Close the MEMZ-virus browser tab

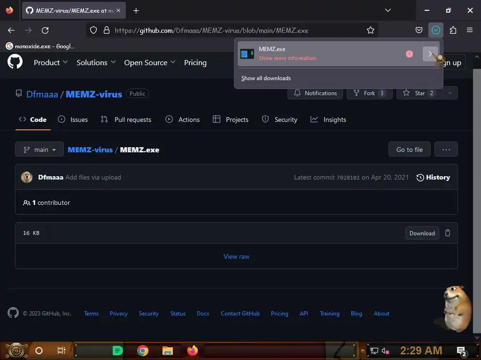118,10
